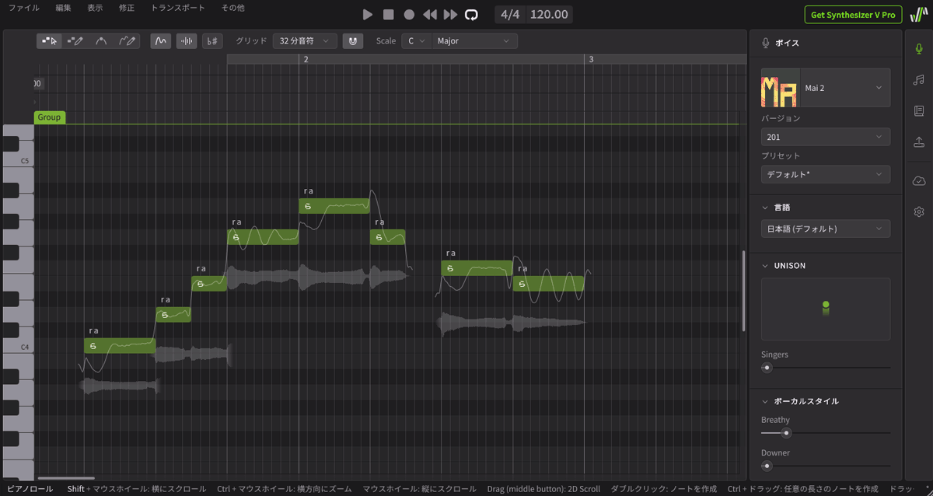This screenshot has width=933, height=496.
Task: Click the vertical piano roll scrollbar
Action: 743,290
